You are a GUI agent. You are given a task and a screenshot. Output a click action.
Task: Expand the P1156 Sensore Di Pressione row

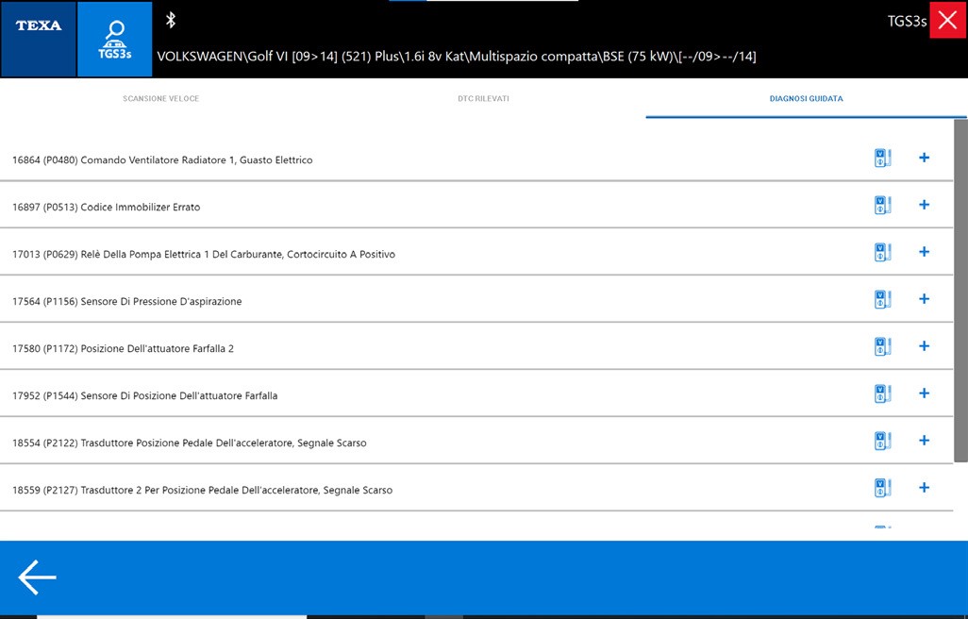point(925,299)
